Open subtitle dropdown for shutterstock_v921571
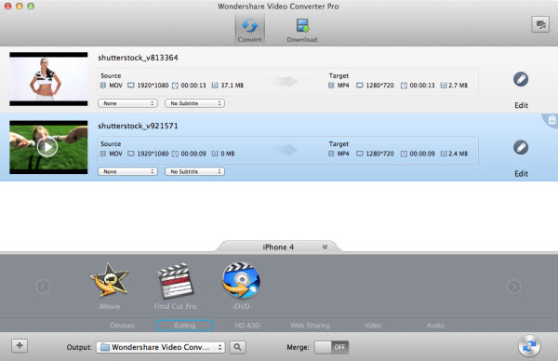Image resolution: width=558 pixels, height=361 pixels. pyautogui.click(x=194, y=171)
